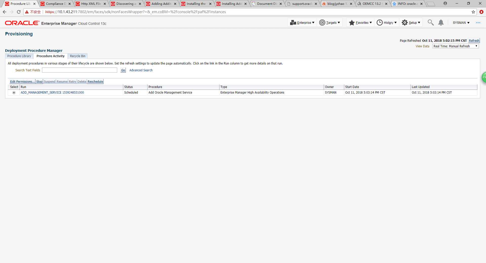The width and height of the screenshot is (486, 263).
Task: Click the Refresh button
Action: (474, 40)
